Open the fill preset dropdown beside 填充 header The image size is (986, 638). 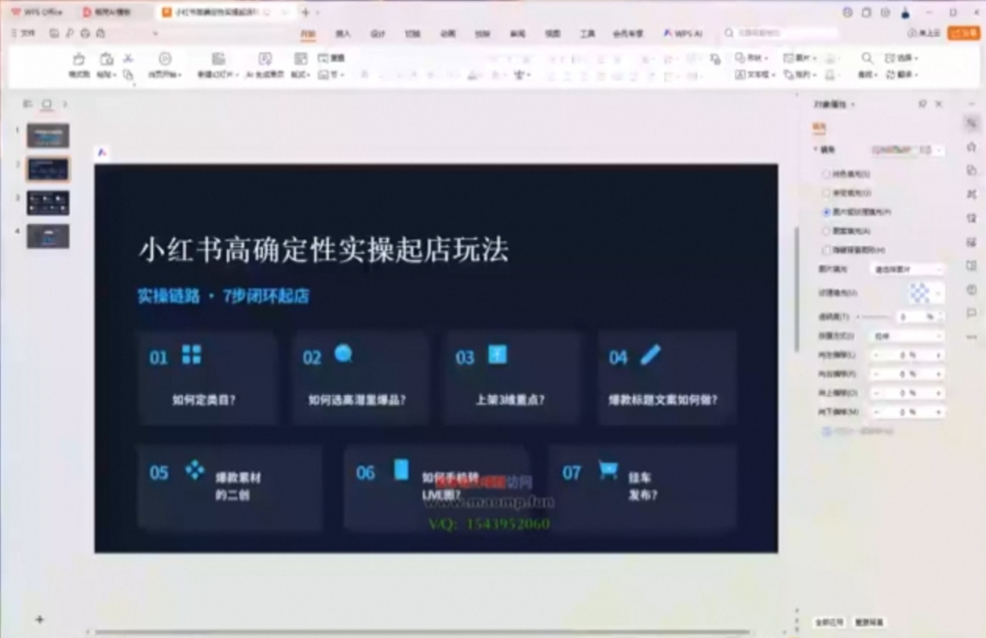pyautogui.click(x=907, y=149)
